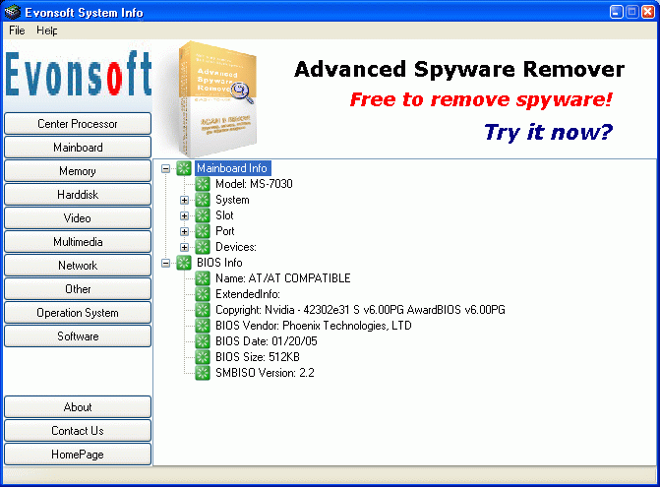Expand the Slot tree node

[184, 215]
